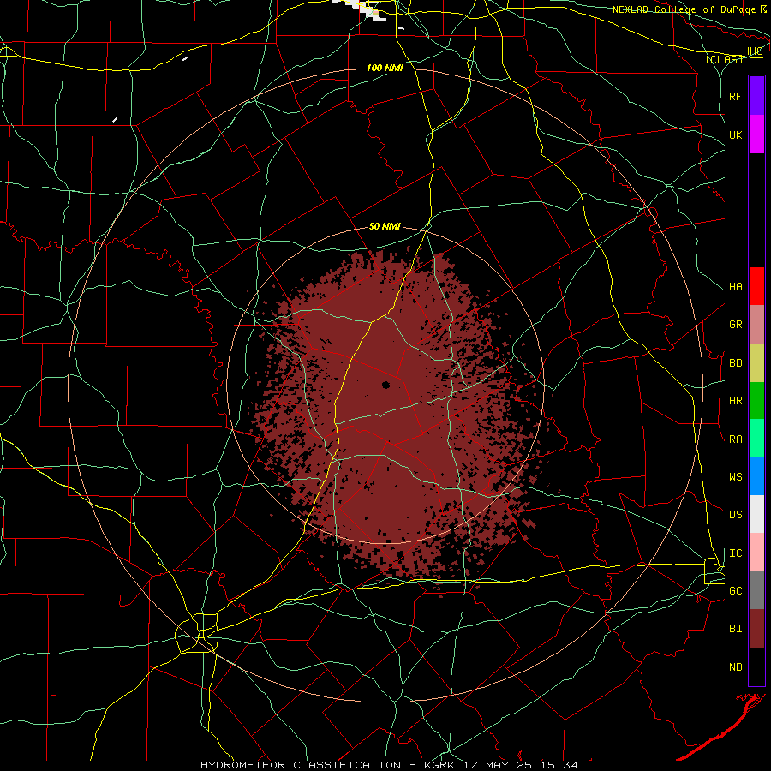
Task: Click the HR legend label
Action: tap(736, 401)
